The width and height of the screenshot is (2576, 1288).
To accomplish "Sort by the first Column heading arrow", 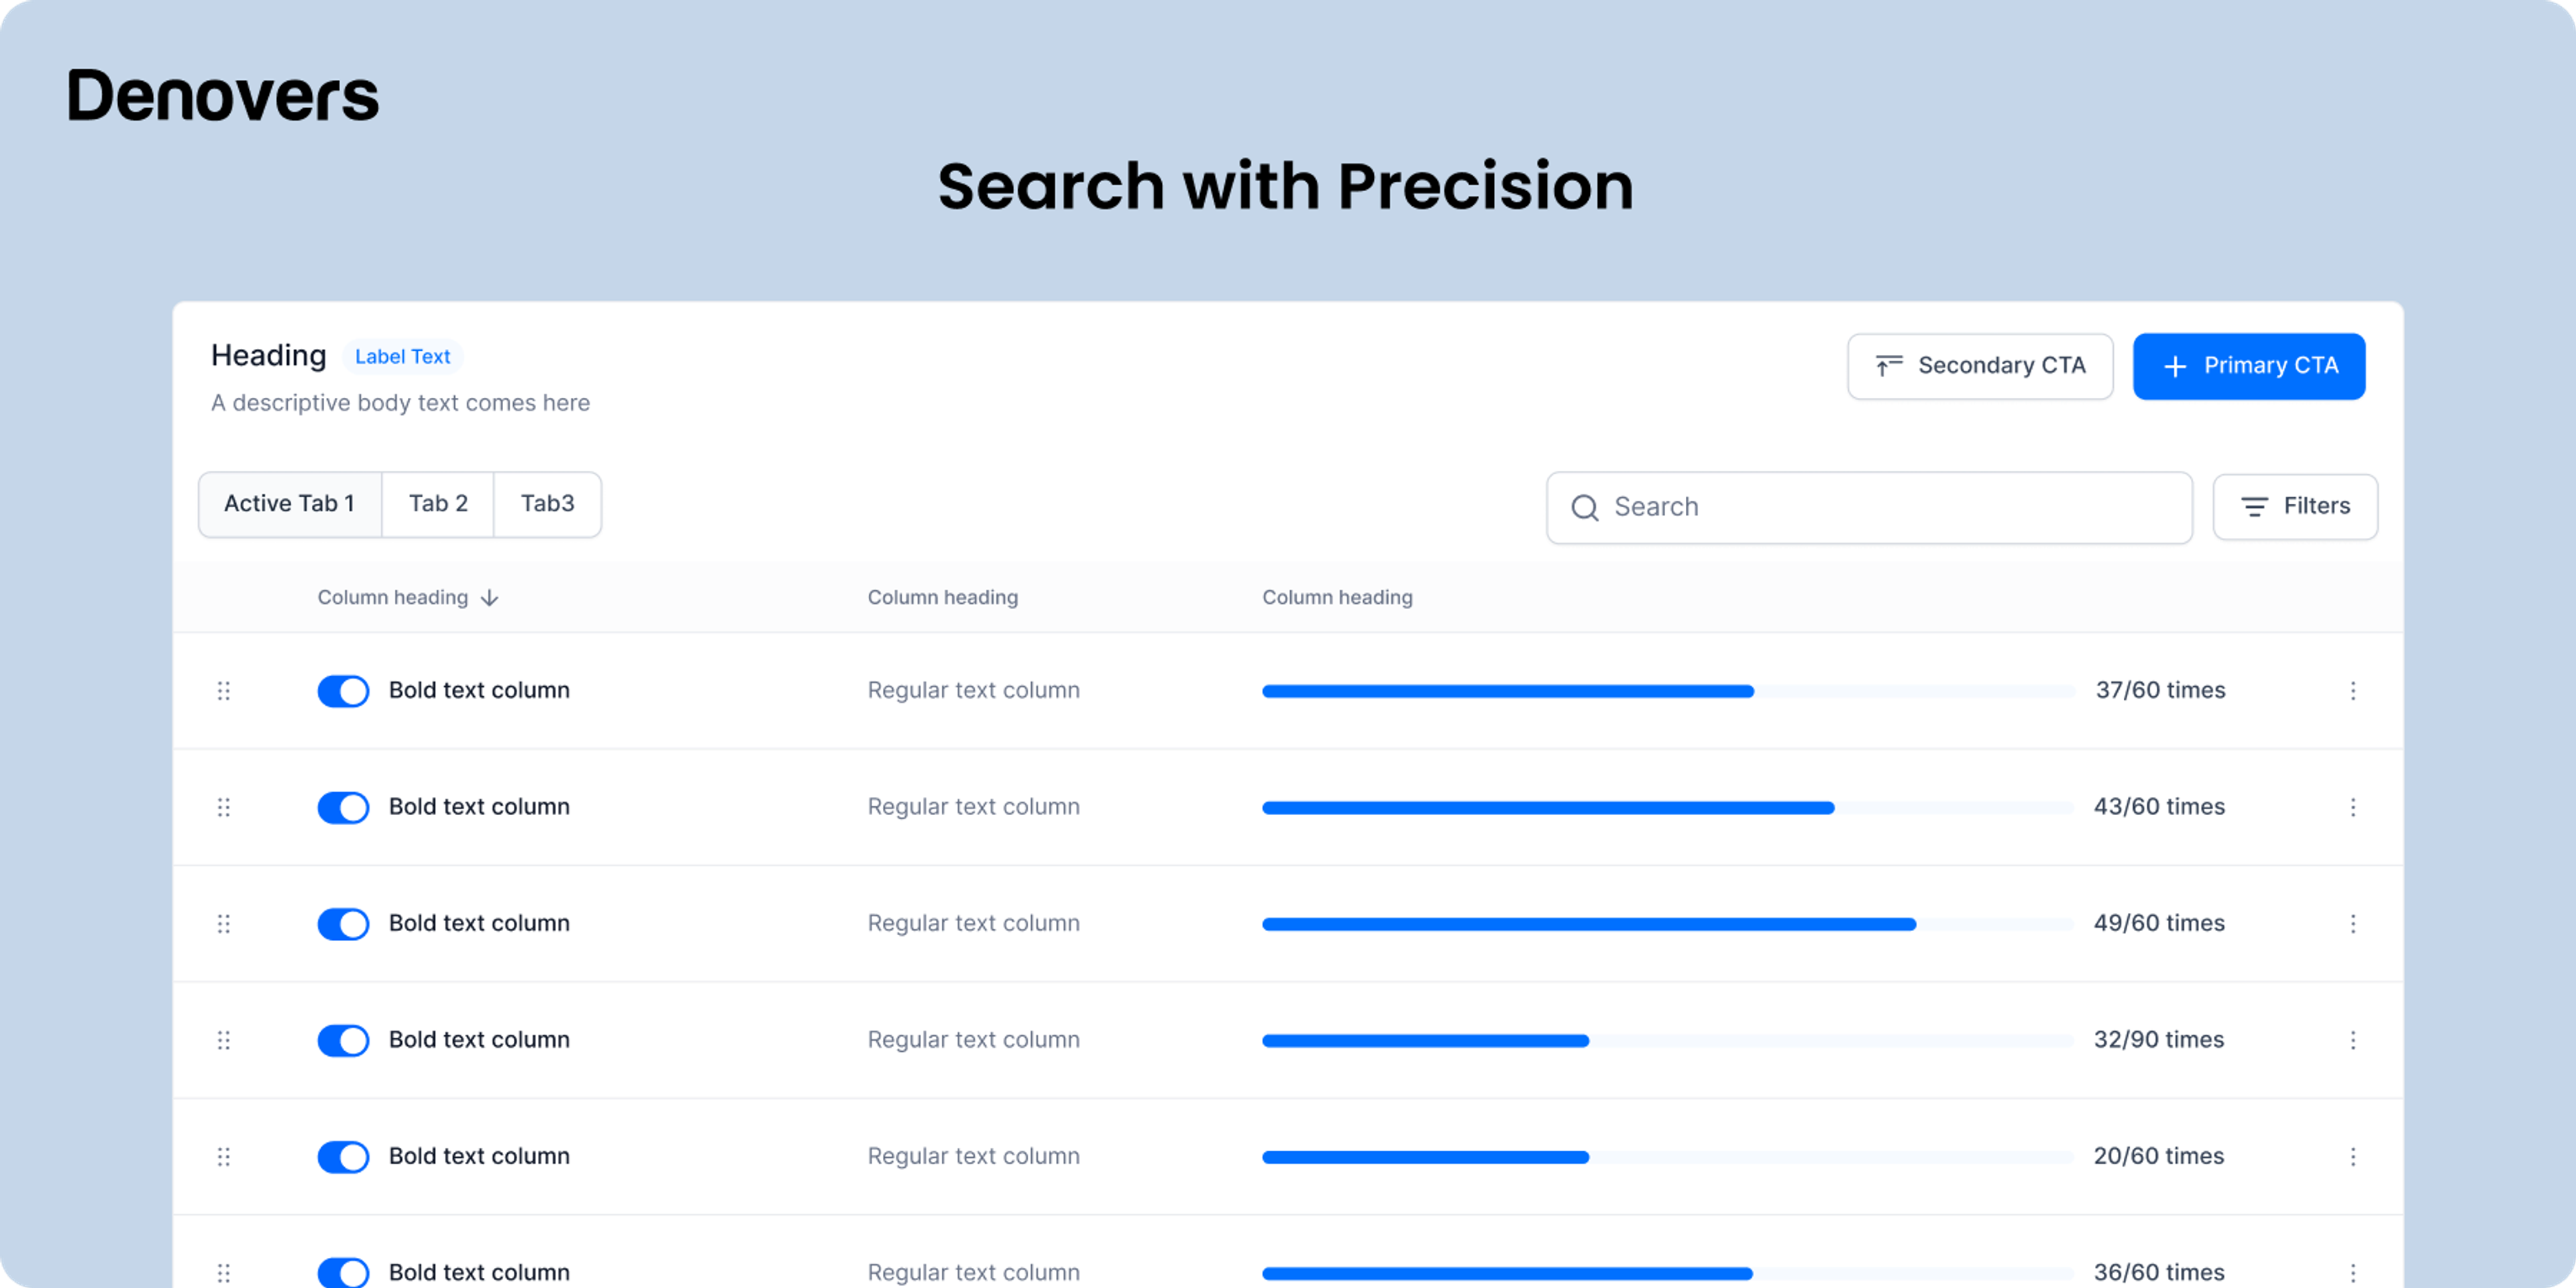I will pos(489,598).
